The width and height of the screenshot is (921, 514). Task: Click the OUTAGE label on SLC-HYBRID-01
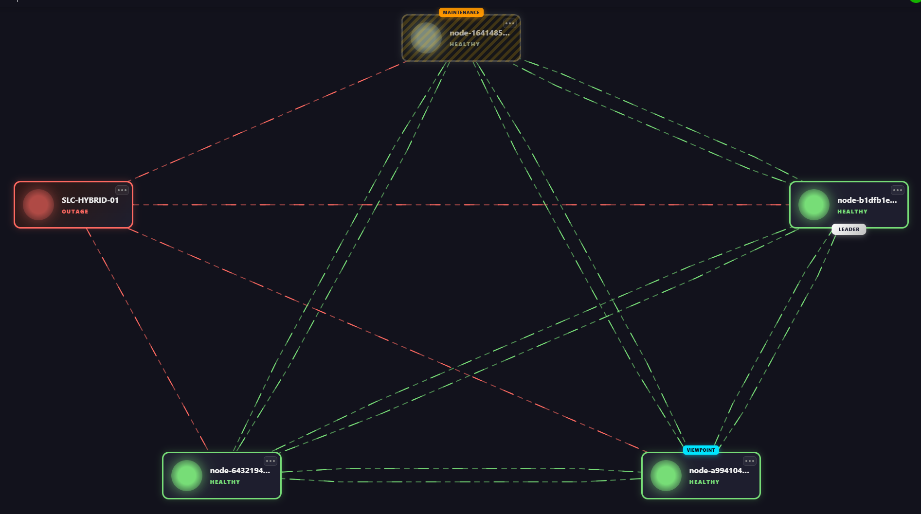(75, 212)
